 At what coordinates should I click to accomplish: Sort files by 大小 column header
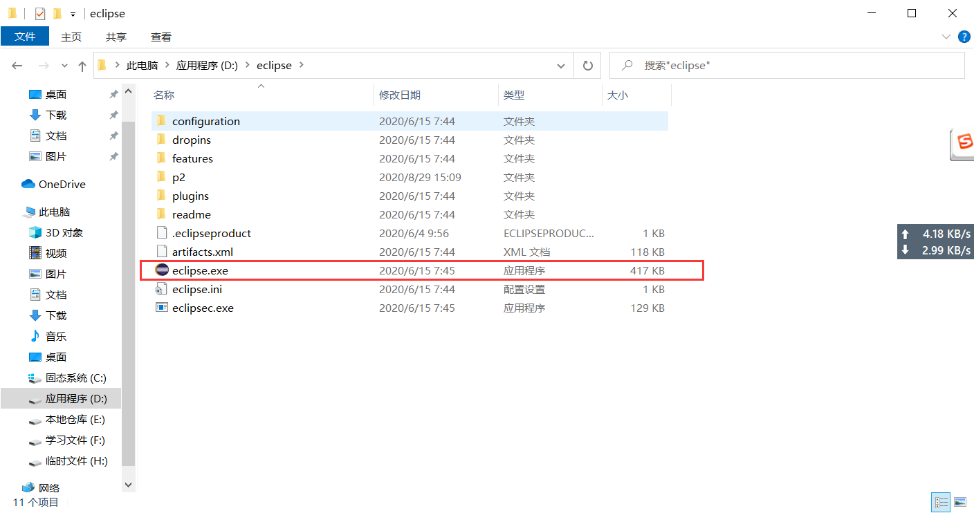coord(618,95)
